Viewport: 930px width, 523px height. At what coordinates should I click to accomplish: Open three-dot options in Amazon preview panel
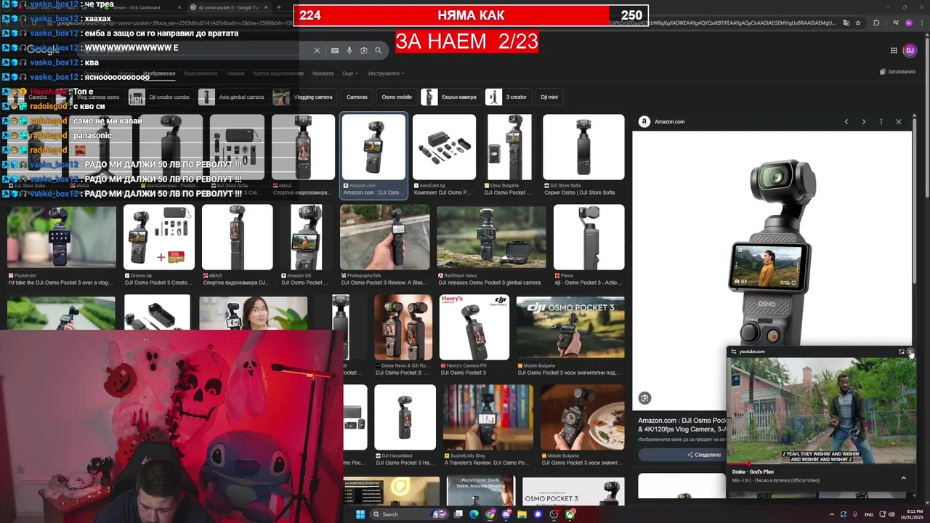(x=881, y=122)
